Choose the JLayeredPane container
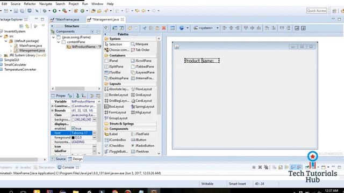 143,72
